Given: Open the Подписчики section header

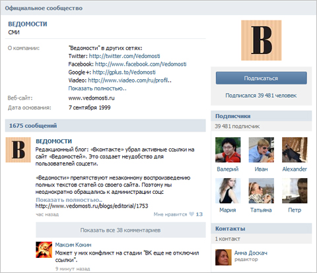Looking at the screenshot, I should pos(262,116).
